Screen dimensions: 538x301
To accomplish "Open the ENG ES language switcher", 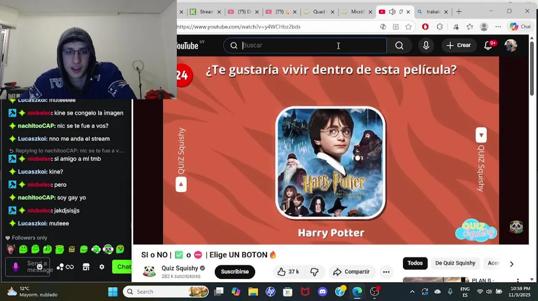I will point(465,292).
